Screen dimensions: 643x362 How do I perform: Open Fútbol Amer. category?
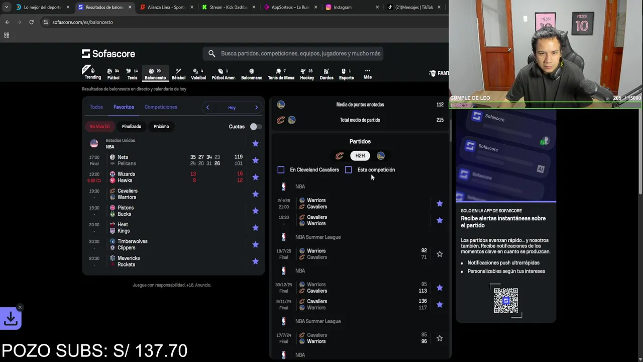[224, 74]
